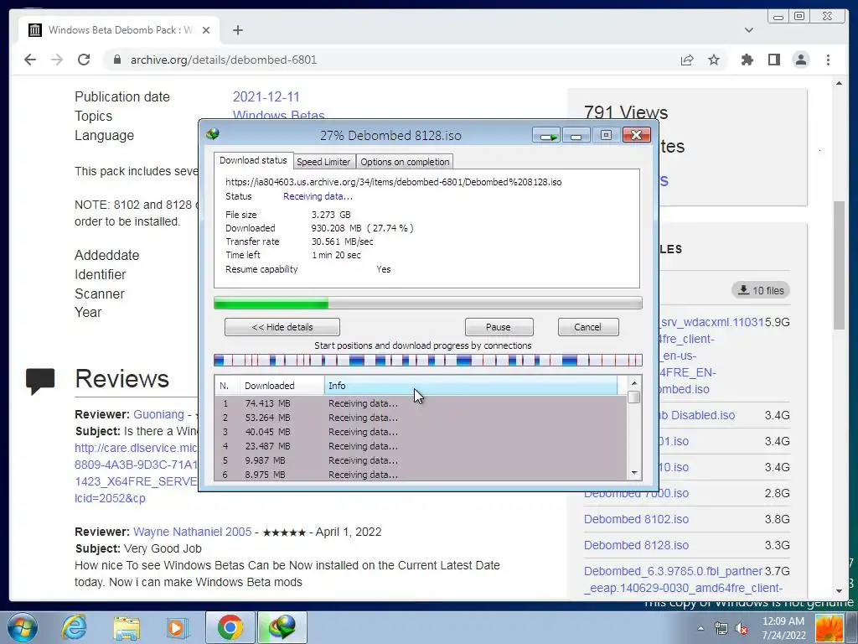This screenshot has height=644, width=858.
Task: Launch Internet Explorer from taskbar
Action: (x=74, y=627)
